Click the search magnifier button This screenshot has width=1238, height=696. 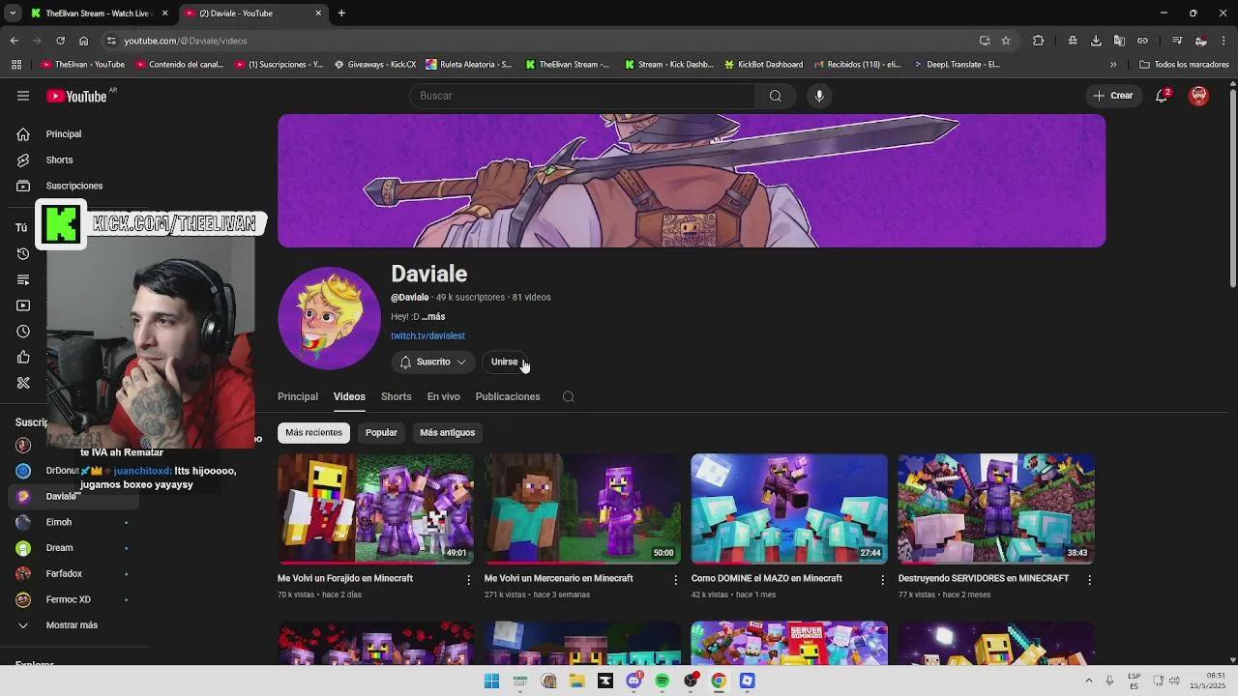[x=775, y=96]
